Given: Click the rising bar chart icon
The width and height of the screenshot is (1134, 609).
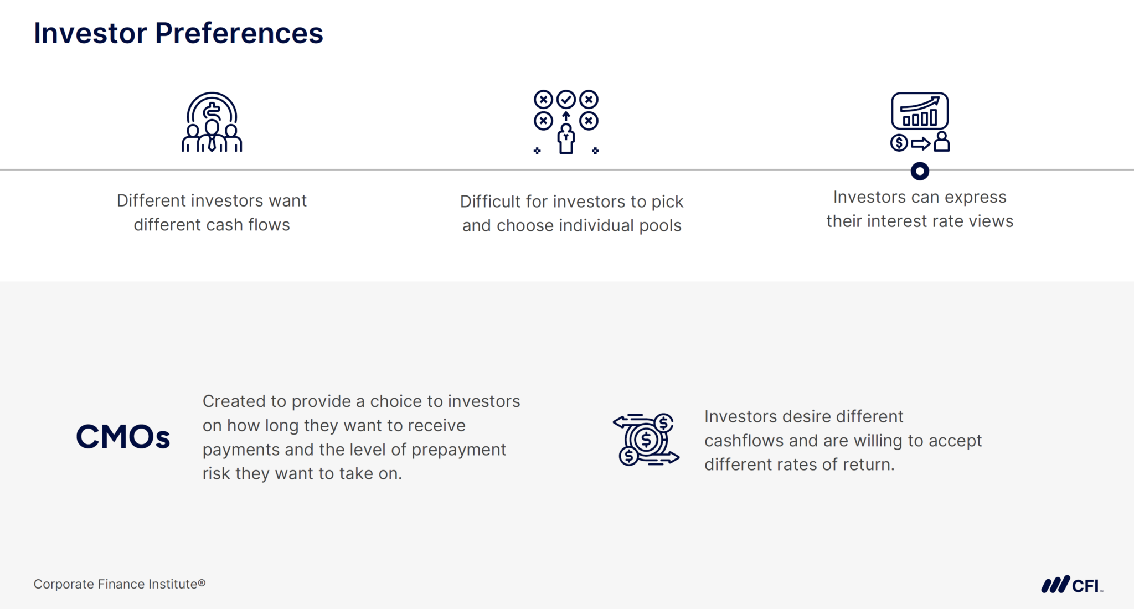Looking at the screenshot, I should [x=920, y=111].
